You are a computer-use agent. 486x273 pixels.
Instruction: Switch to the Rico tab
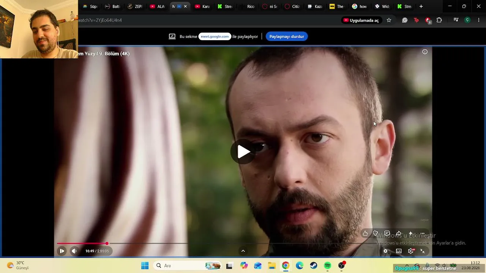[248, 6]
